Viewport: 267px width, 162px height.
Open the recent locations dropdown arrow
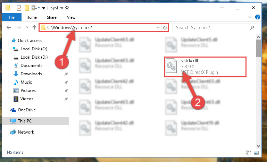[27, 27]
